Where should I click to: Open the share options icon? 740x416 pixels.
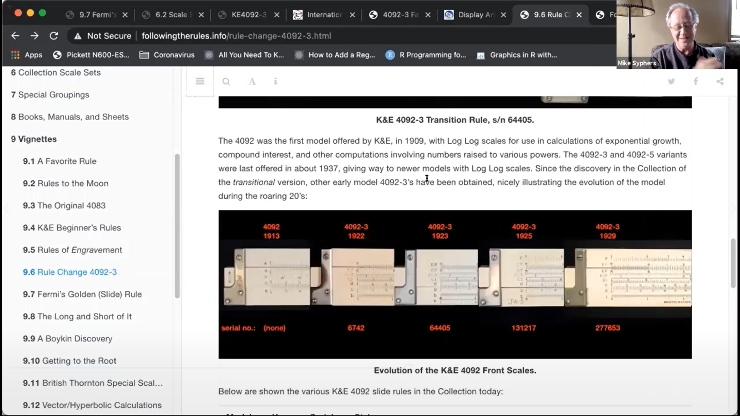point(720,81)
